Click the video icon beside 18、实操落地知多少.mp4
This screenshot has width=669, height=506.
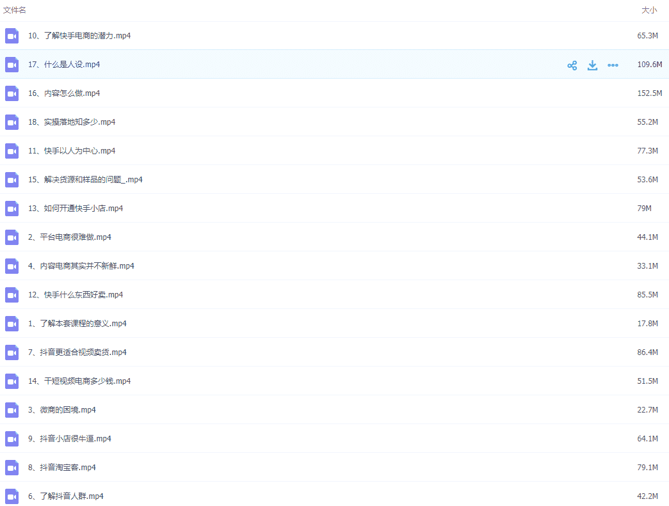(12, 122)
